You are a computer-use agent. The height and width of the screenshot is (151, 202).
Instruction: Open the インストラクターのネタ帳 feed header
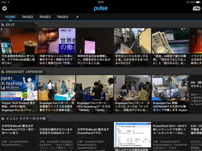(x=24, y=118)
